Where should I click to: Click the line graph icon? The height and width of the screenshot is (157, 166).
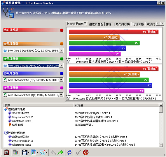(43, 152)
